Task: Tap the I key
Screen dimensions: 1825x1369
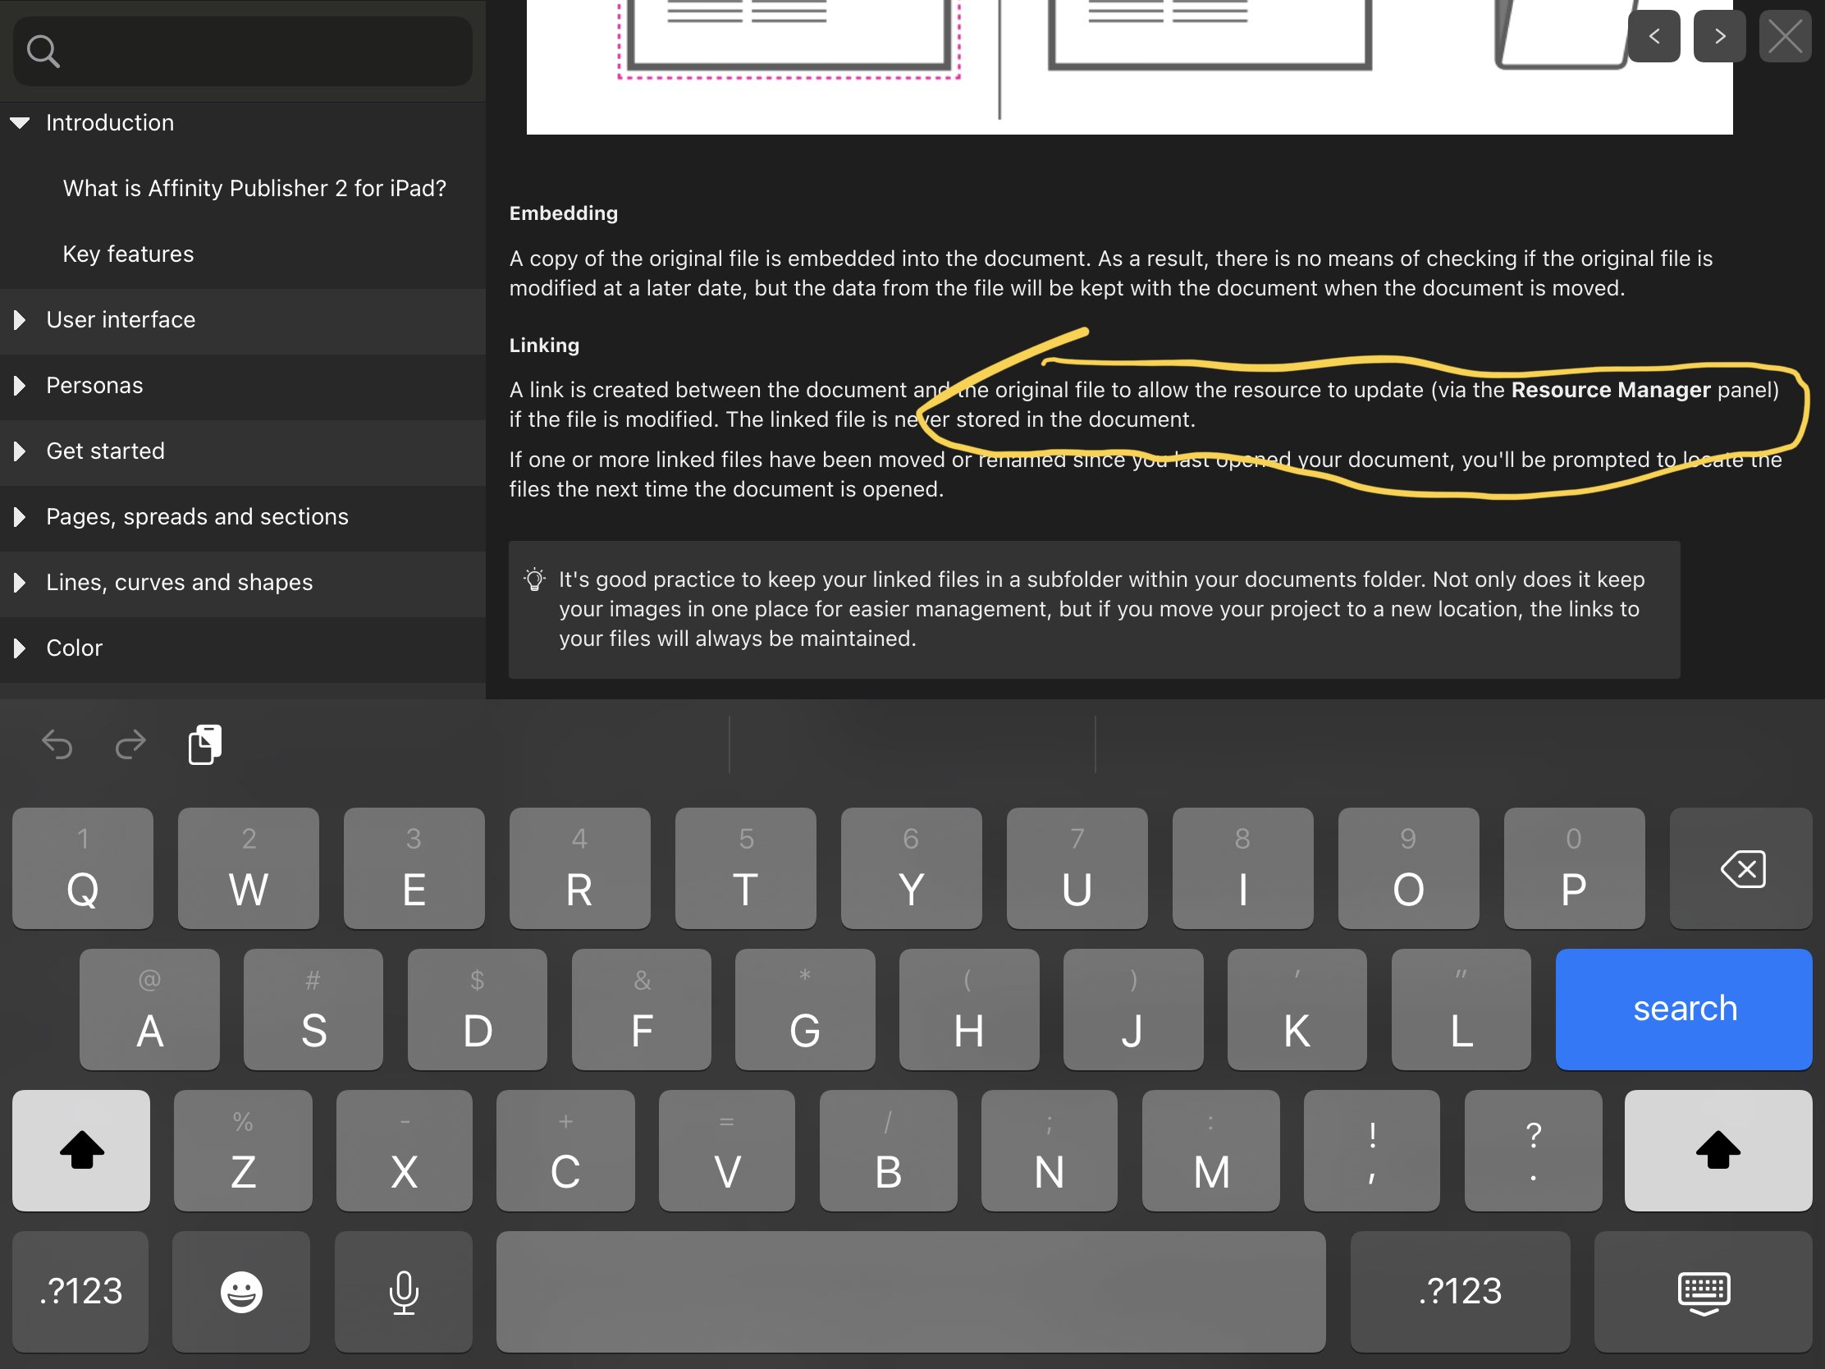Action: [1243, 868]
